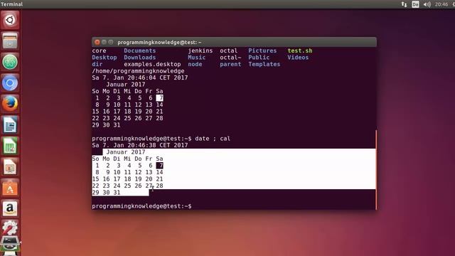Close the terminal window
Screen dimensions: 455x256
coord(97,42)
